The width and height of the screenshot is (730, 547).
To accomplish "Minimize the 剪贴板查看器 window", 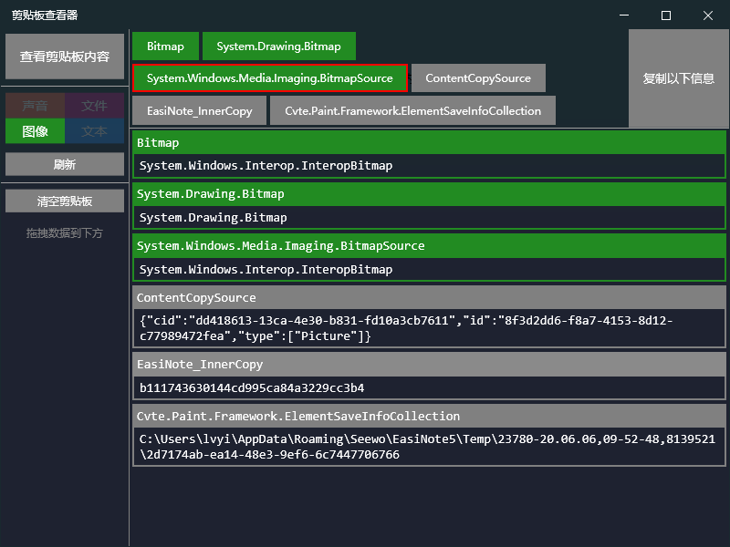I will pos(624,15).
